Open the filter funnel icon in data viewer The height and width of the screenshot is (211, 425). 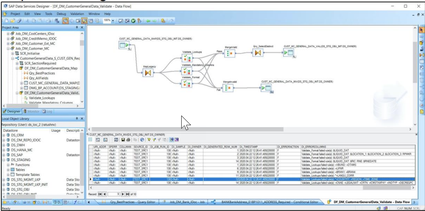[x=149, y=140]
